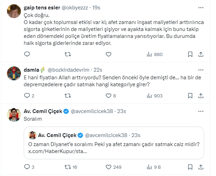Viewport: 216px width, 176px height.
Task: Reply to damla's tweet with 2 replies
Action: point(27,96)
